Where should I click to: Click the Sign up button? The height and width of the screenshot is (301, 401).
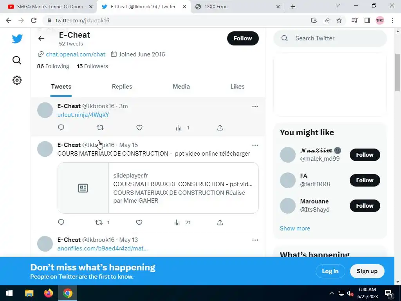pyautogui.click(x=367, y=271)
